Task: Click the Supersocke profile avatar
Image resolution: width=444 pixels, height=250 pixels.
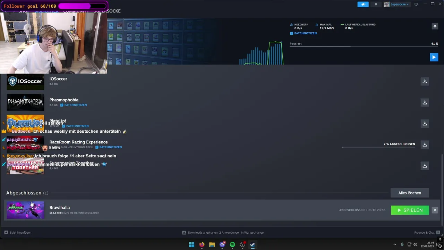Action: click(386, 4)
